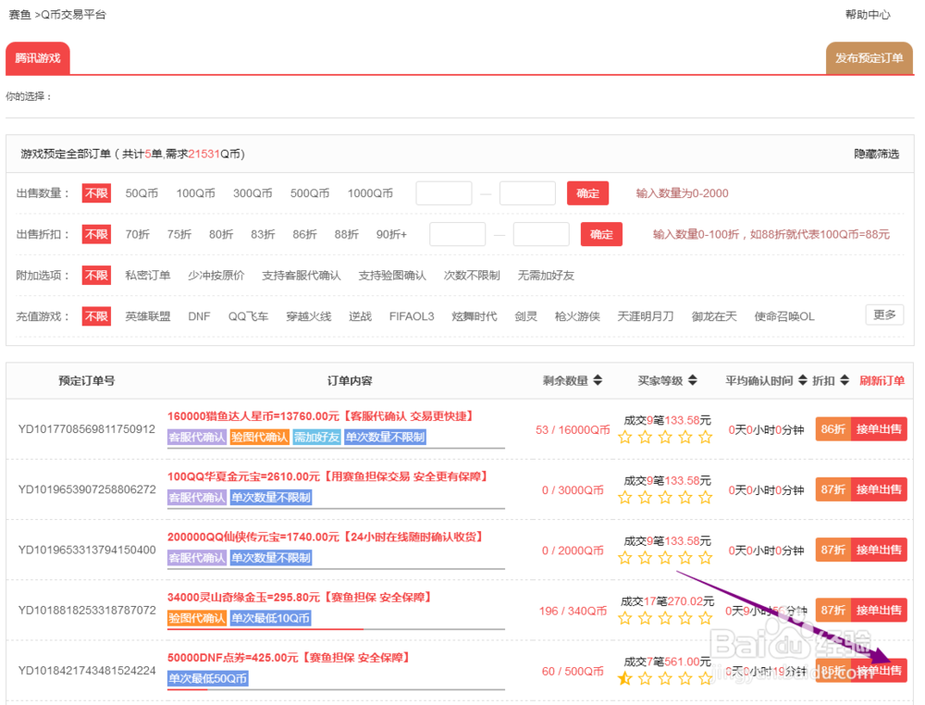The width and height of the screenshot is (925, 705).
Task: Select 88折 discount filter
Action: pos(347,234)
